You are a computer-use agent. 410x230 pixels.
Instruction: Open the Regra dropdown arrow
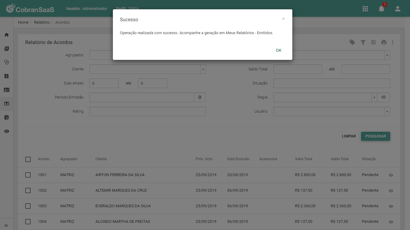pyautogui.click(x=374, y=97)
